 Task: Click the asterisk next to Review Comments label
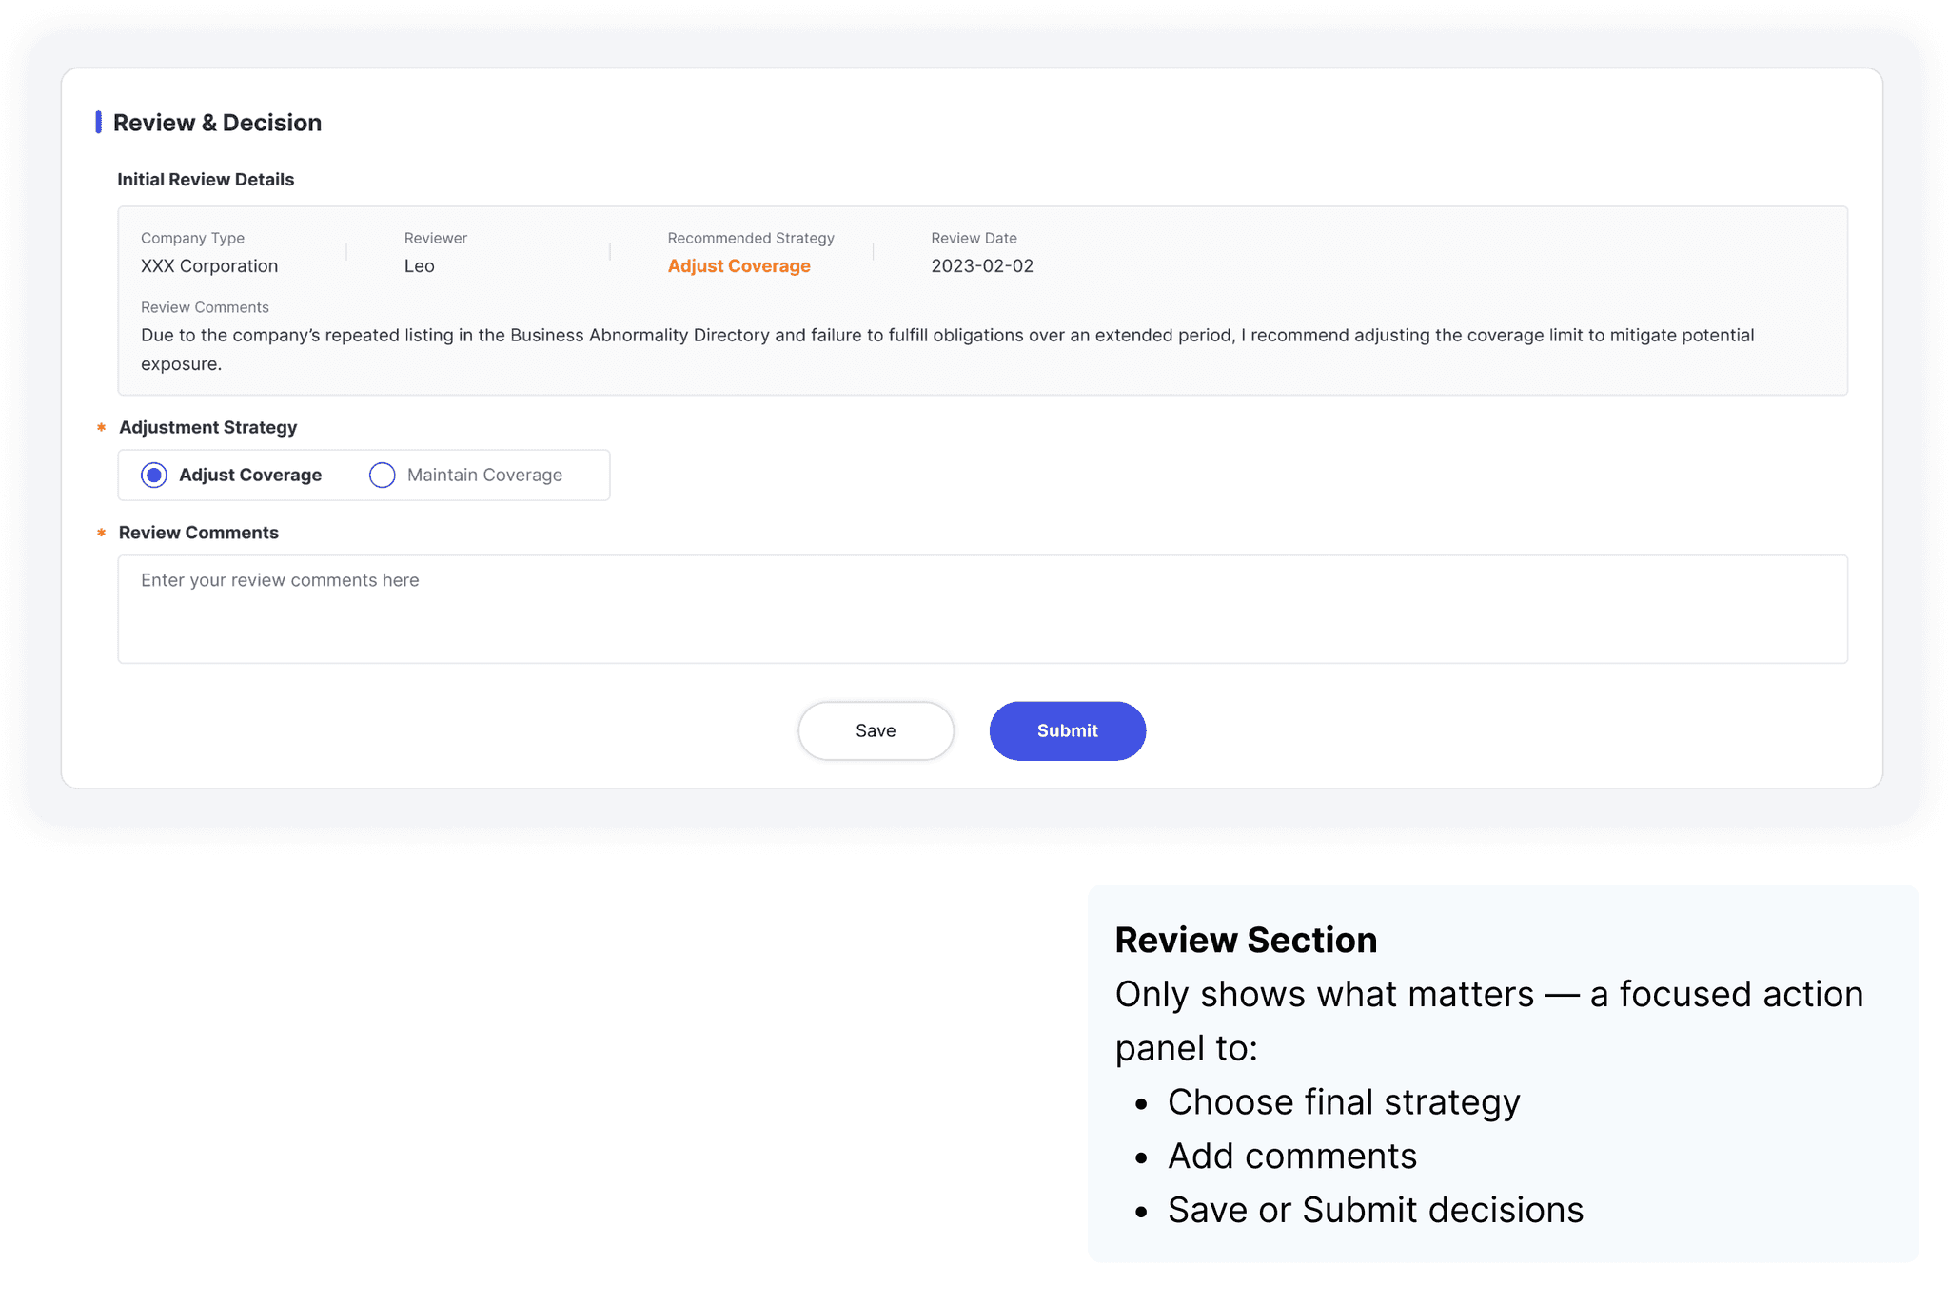pyautogui.click(x=101, y=533)
